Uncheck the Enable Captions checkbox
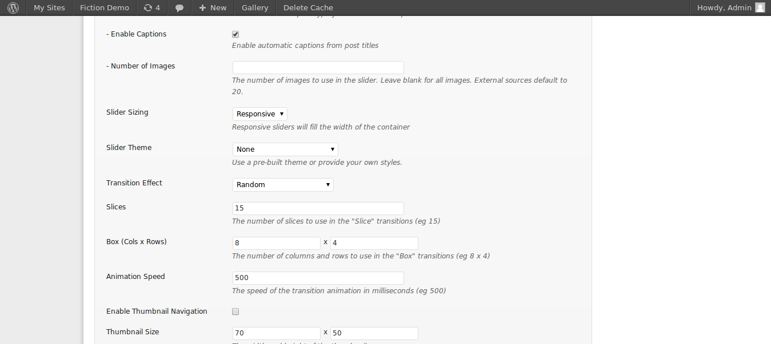 235,34
